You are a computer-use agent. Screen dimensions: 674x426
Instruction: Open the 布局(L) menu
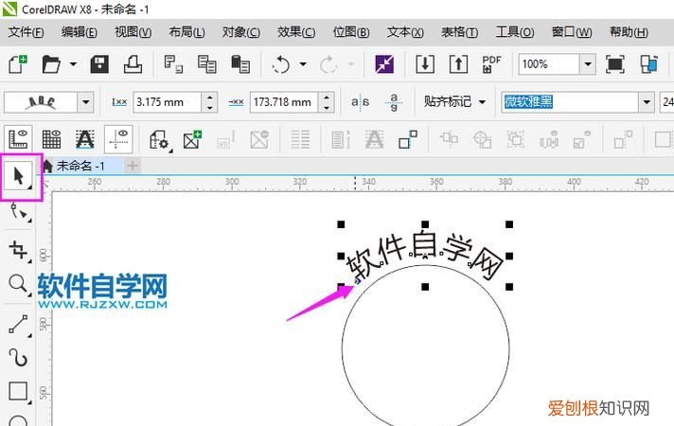186,32
